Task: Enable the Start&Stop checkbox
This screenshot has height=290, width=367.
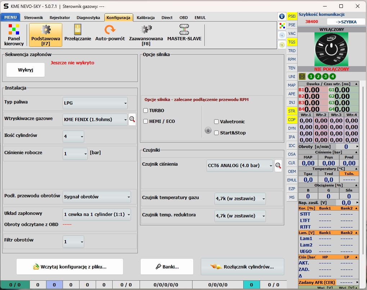Action: 216,133
